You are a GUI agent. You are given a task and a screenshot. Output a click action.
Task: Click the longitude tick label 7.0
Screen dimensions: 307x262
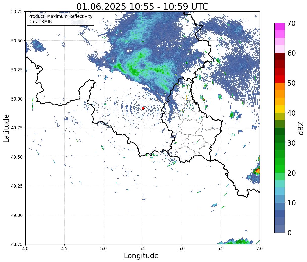coord(260,249)
